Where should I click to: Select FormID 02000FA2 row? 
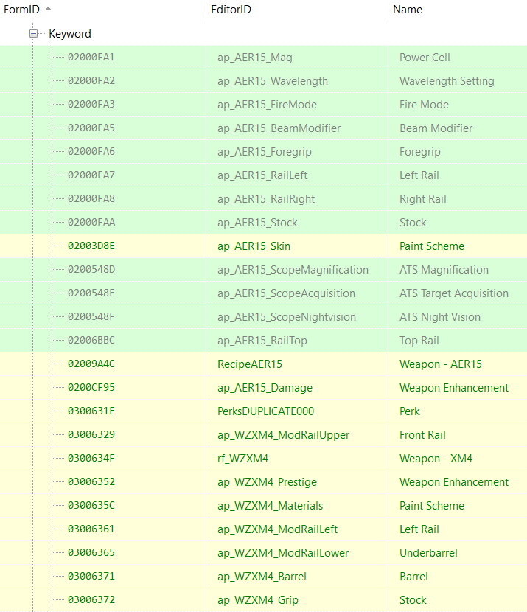(x=263, y=81)
